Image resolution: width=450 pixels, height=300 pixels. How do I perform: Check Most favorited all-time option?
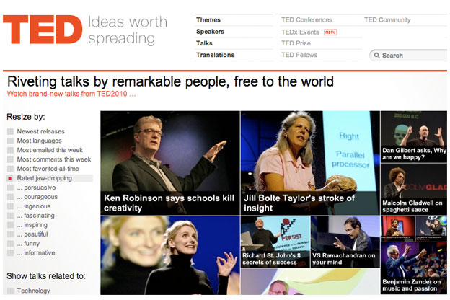tap(10, 169)
